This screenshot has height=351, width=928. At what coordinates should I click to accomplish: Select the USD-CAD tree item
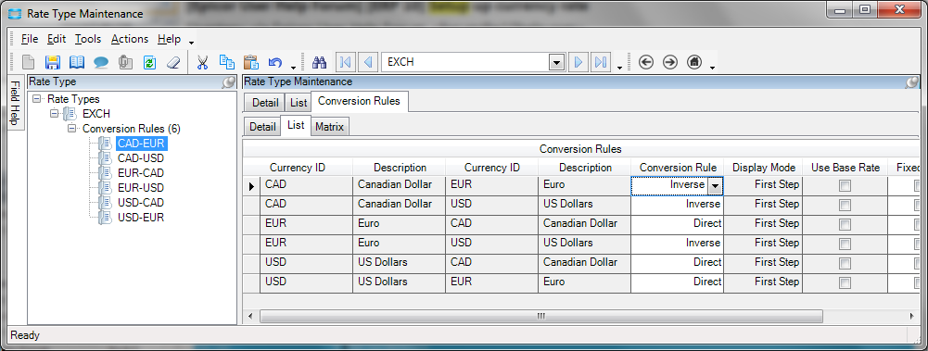point(140,202)
